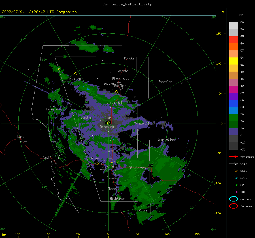255x238 pixels.
Task: Click the orange 111V arrow legend icon
Action: [233, 171]
